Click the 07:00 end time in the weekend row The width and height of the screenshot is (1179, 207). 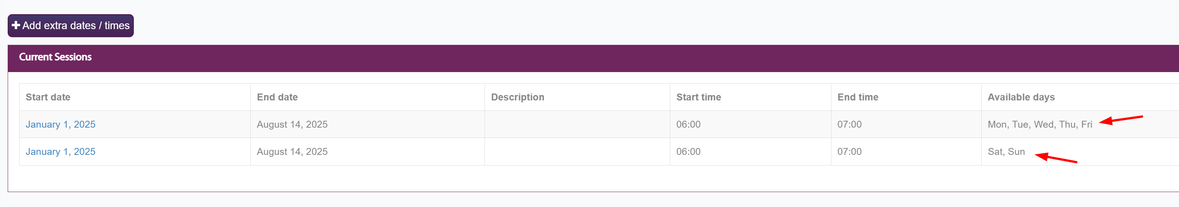[849, 152]
